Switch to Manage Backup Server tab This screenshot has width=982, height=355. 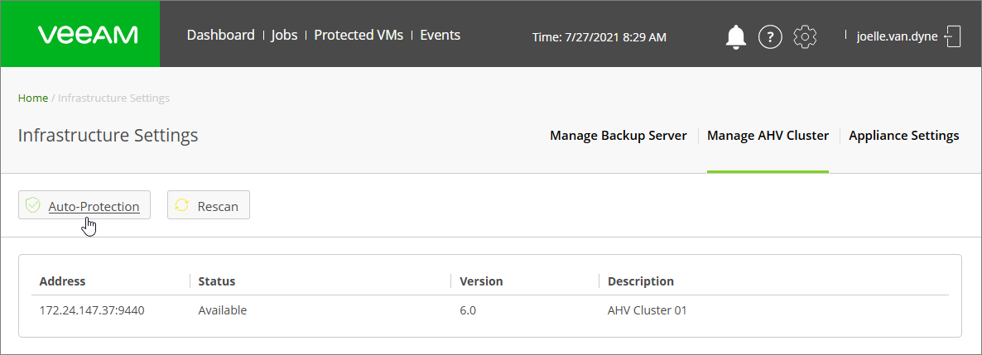click(x=619, y=135)
